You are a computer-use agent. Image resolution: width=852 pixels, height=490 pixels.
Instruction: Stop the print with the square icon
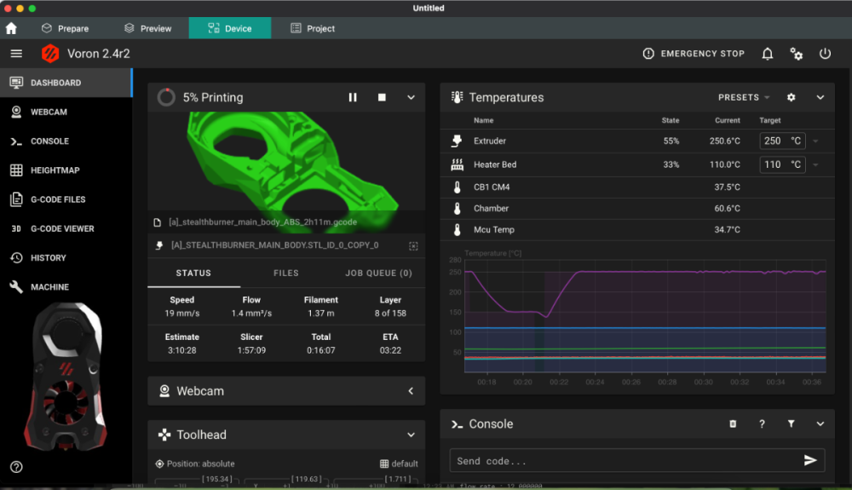tap(382, 97)
